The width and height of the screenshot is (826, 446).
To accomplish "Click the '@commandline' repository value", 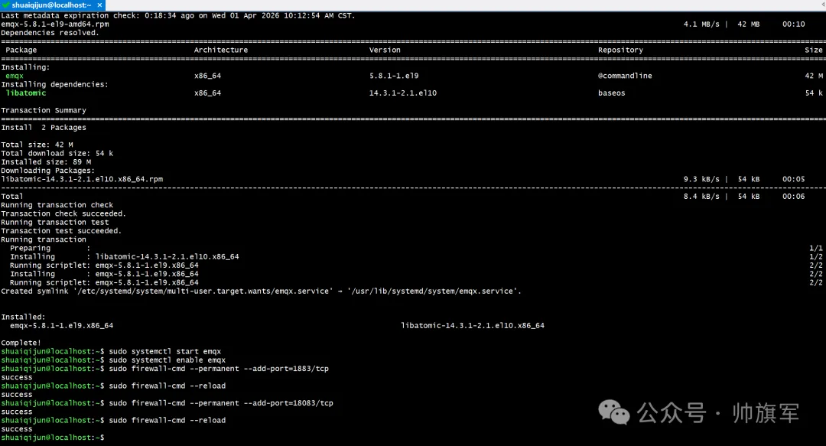I will pyautogui.click(x=625, y=76).
